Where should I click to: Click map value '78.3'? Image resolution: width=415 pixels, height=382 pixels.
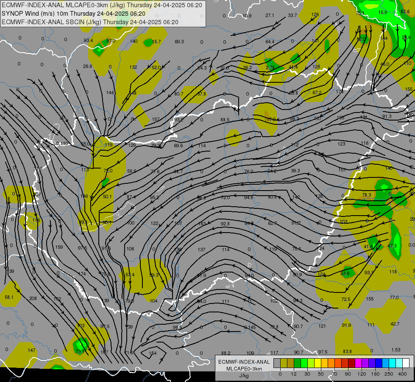pyautogui.click(x=367, y=195)
